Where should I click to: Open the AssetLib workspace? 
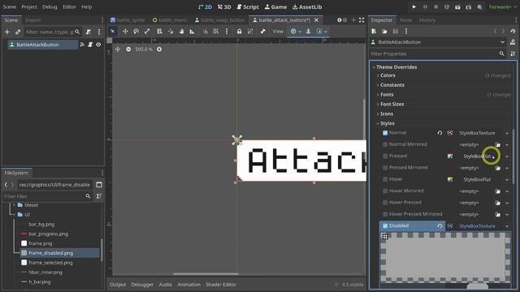click(x=307, y=7)
